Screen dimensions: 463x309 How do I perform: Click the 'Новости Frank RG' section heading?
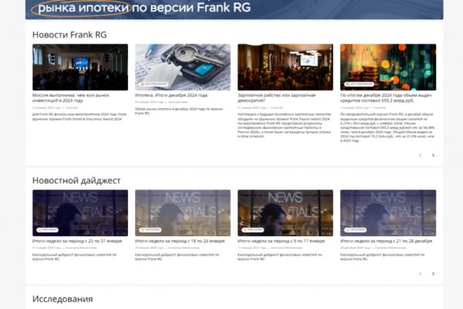pyautogui.click(x=69, y=35)
